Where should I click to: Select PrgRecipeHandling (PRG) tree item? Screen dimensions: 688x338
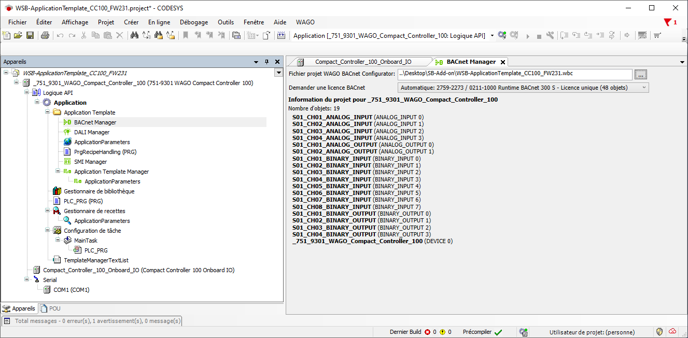click(105, 152)
